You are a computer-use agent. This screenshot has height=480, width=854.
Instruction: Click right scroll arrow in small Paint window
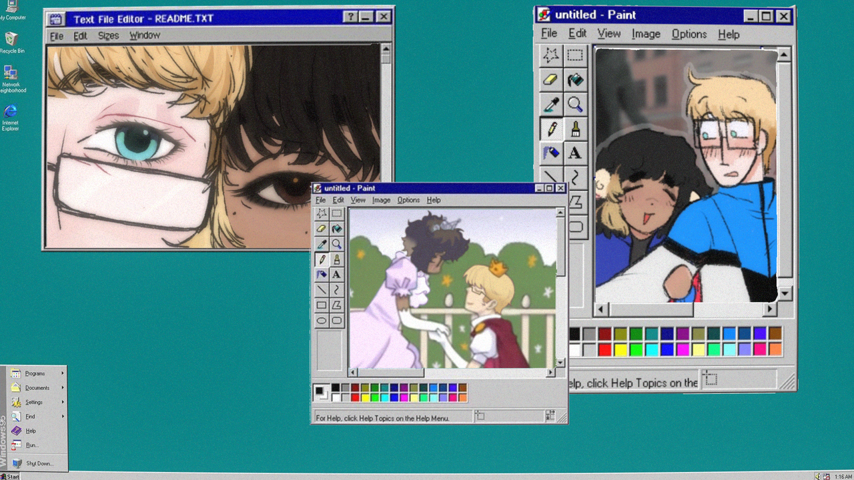(x=550, y=373)
